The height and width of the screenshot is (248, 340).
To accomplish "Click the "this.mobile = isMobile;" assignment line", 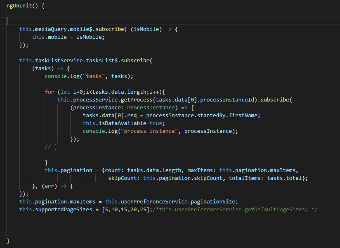I will pos(68,37).
